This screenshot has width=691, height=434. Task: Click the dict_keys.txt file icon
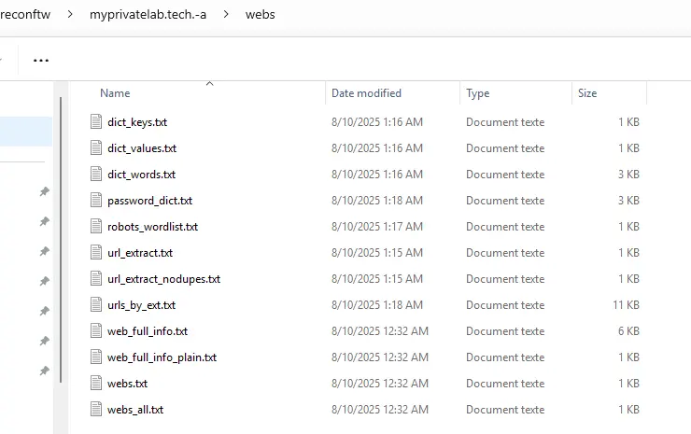coord(95,122)
